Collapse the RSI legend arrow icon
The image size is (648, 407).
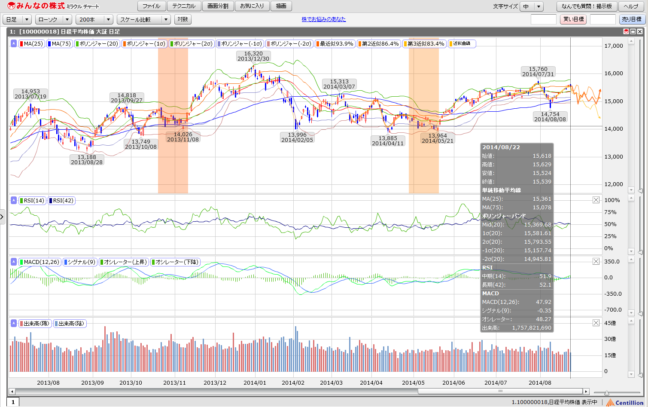point(14,200)
